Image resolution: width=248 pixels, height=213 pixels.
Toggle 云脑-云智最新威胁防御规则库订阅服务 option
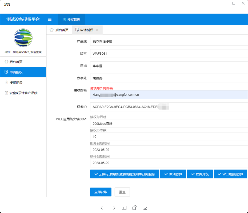point(125,174)
